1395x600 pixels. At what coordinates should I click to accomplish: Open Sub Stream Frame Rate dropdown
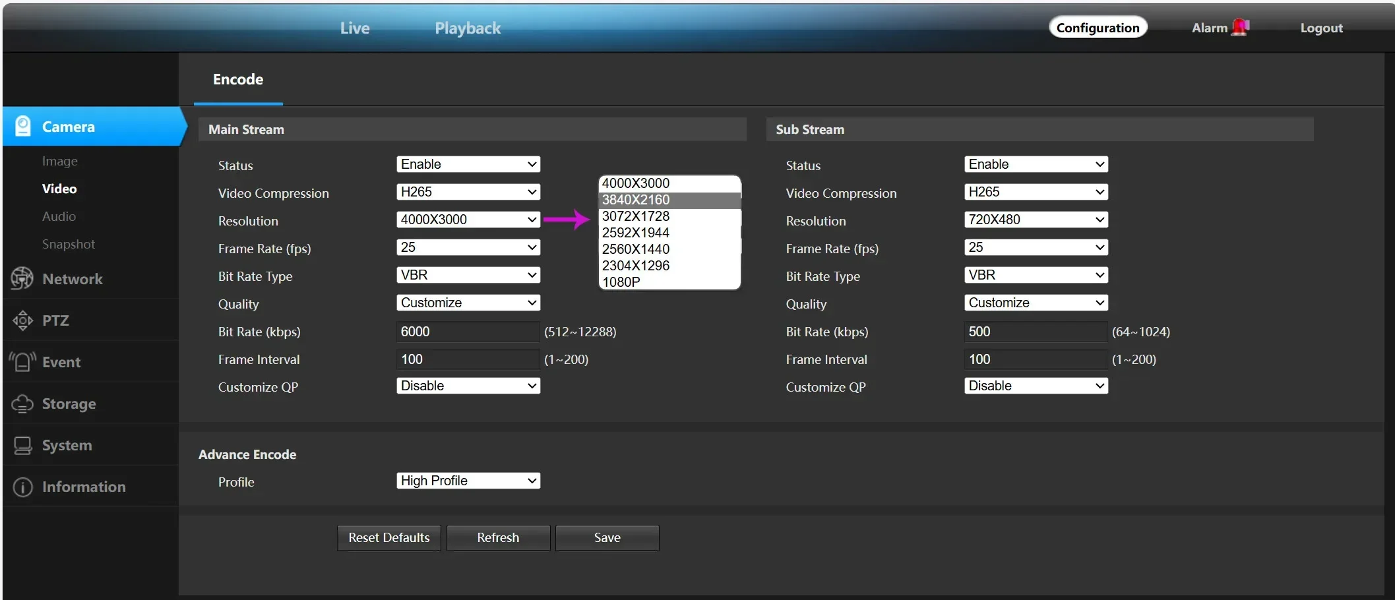coord(1036,247)
